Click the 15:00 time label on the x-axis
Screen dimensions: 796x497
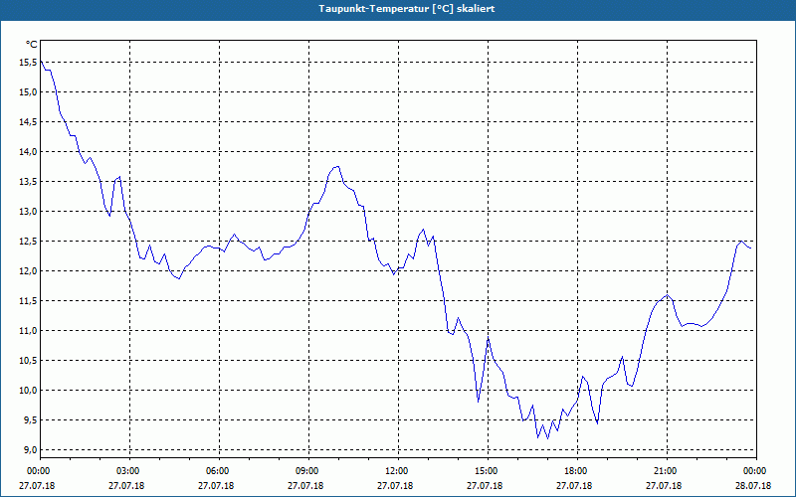(x=488, y=471)
